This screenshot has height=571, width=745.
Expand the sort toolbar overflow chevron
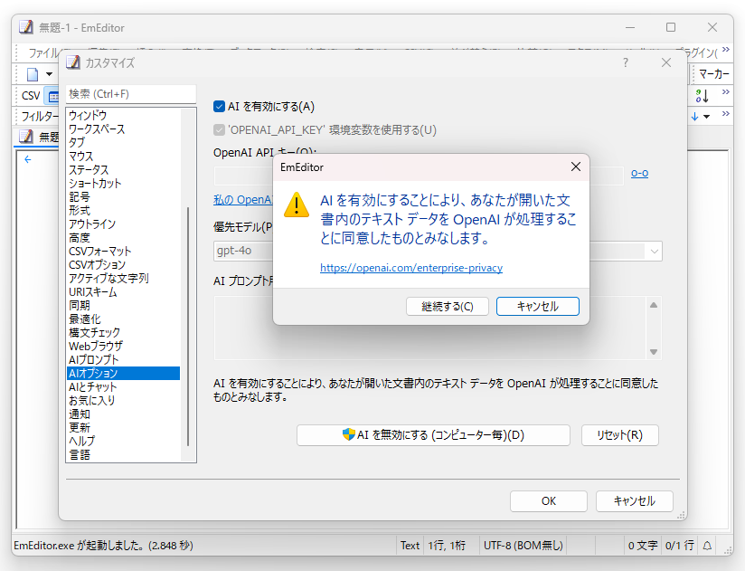(725, 91)
